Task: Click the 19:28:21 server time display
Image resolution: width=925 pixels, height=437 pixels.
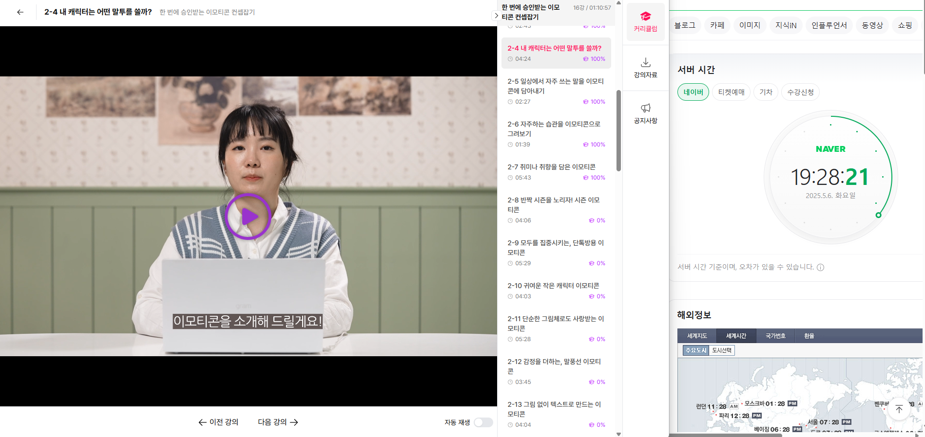Action: 830,177
